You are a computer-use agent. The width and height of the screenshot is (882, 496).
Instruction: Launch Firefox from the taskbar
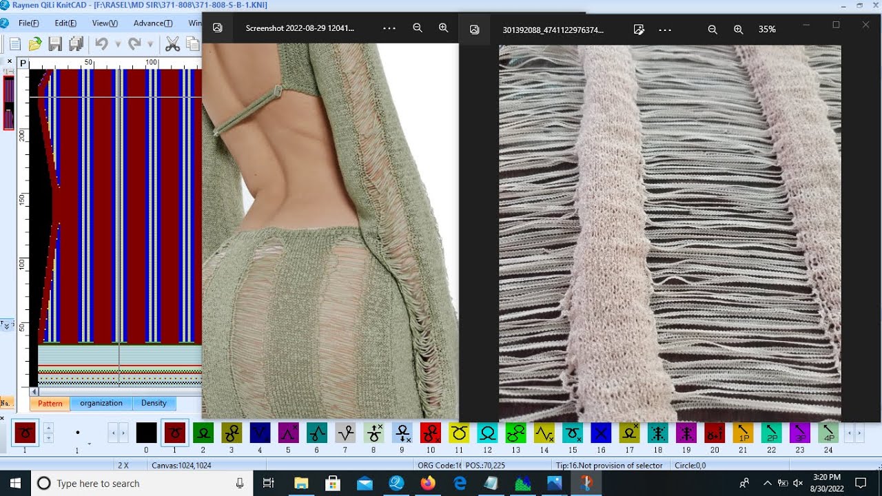click(428, 484)
